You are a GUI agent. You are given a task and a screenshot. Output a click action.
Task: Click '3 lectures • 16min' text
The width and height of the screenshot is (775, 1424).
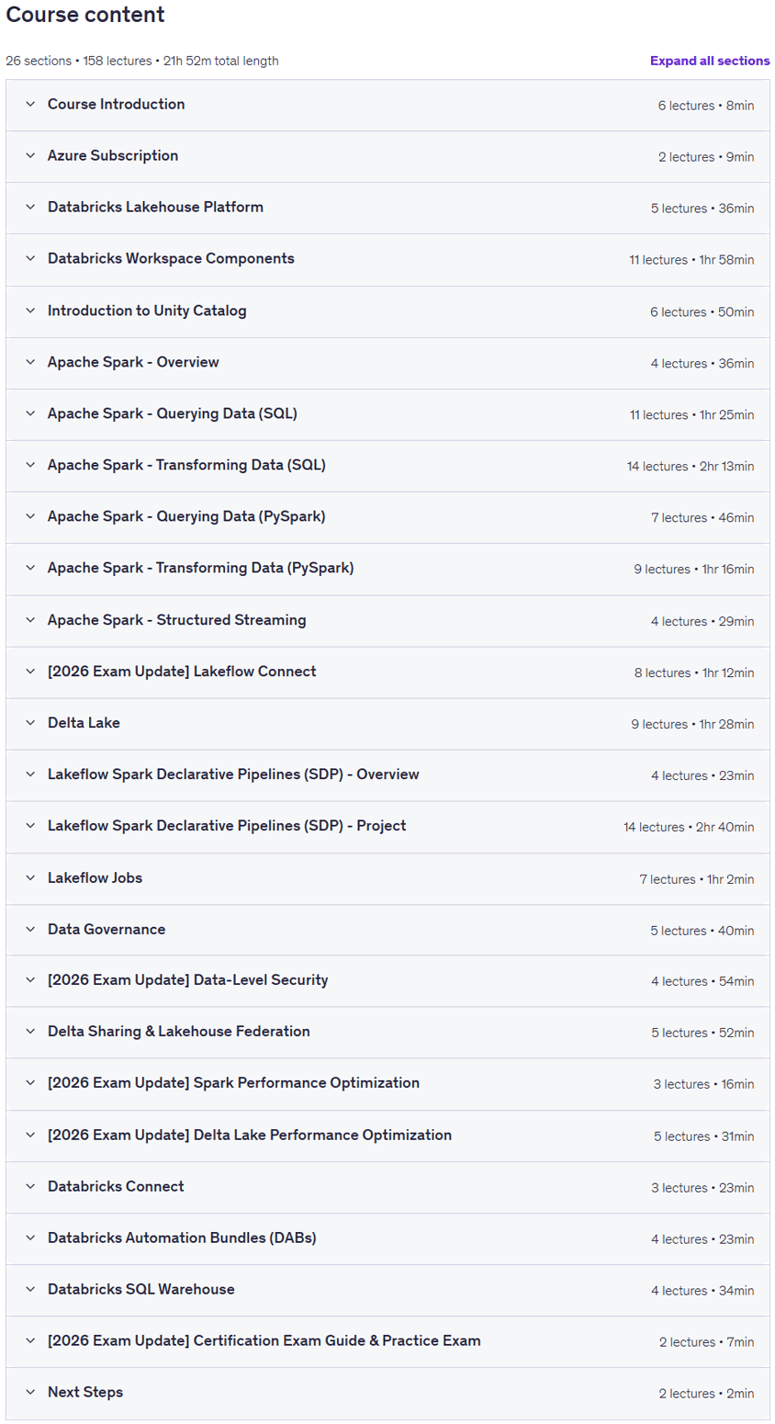click(704, 1085)
